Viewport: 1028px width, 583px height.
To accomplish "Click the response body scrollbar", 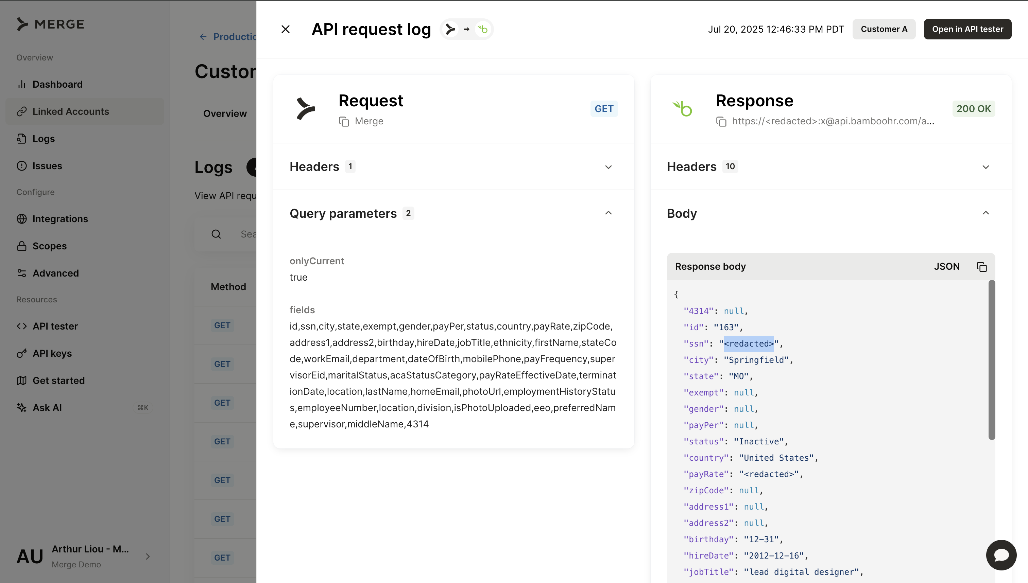I will click(992, 360).
